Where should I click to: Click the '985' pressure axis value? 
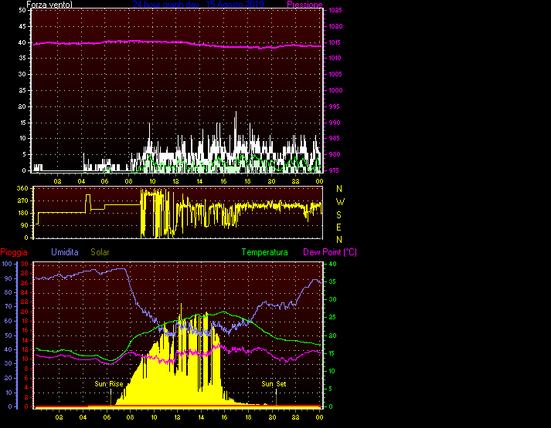coord(334,138)
